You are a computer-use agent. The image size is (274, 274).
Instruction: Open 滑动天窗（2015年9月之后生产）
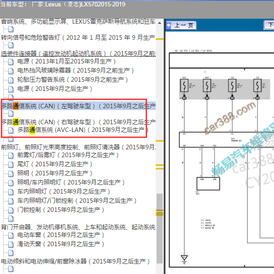click(x=61, y=244)
